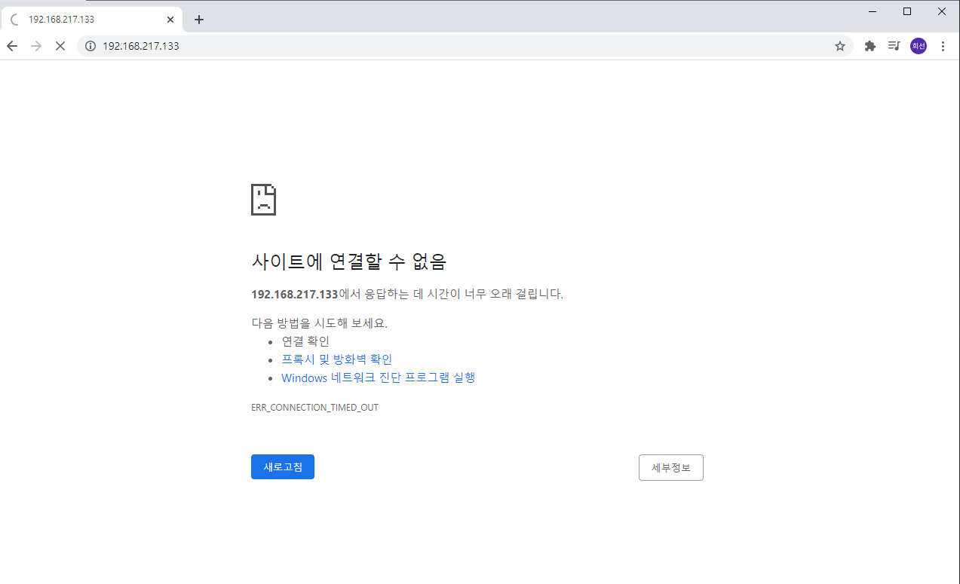
Task: Minimize the Chrome window
Action: [x=873, y=11]
